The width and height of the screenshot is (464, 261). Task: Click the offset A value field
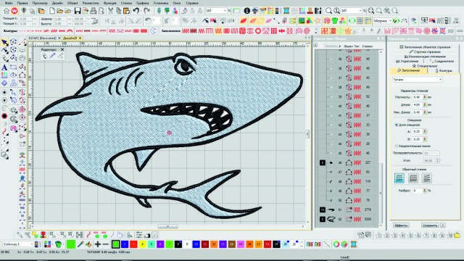(418, 131)
